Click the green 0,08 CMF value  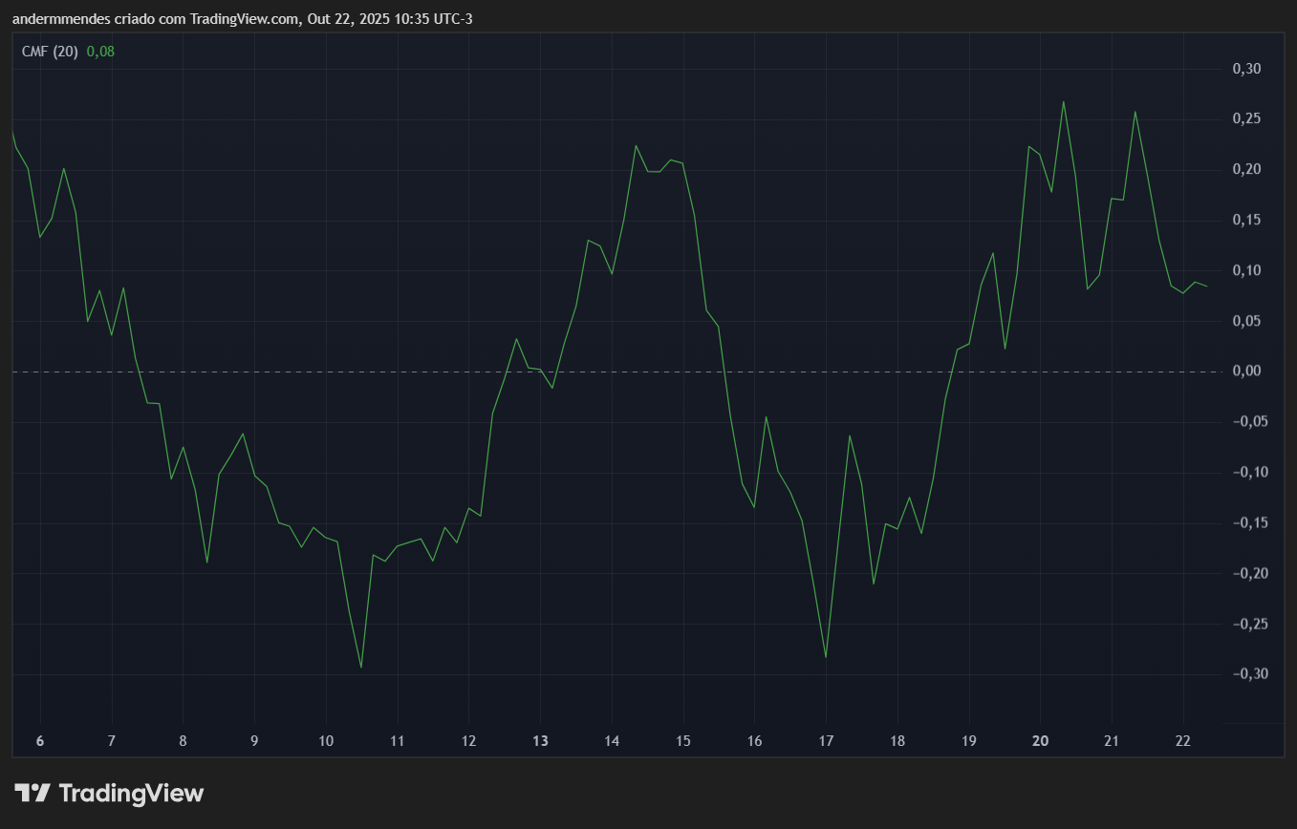point(100,52)
